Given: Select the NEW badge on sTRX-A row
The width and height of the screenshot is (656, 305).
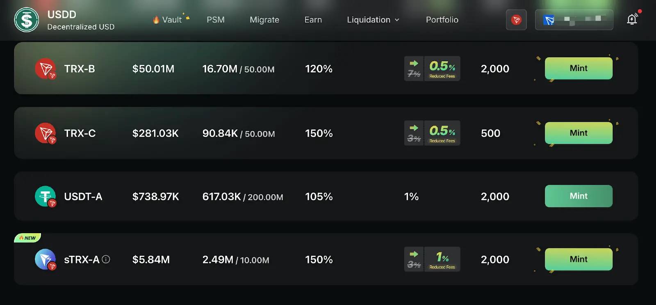Looking at the screenshot, I should click(27, 237).
